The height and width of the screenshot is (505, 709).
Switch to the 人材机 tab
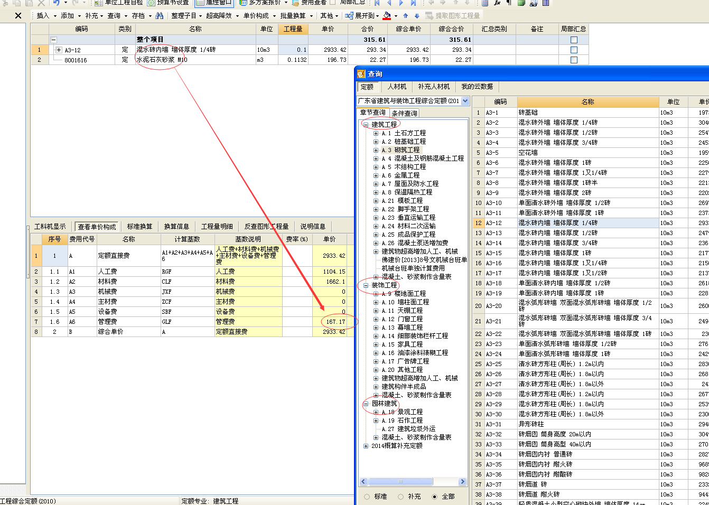(397, 87)
